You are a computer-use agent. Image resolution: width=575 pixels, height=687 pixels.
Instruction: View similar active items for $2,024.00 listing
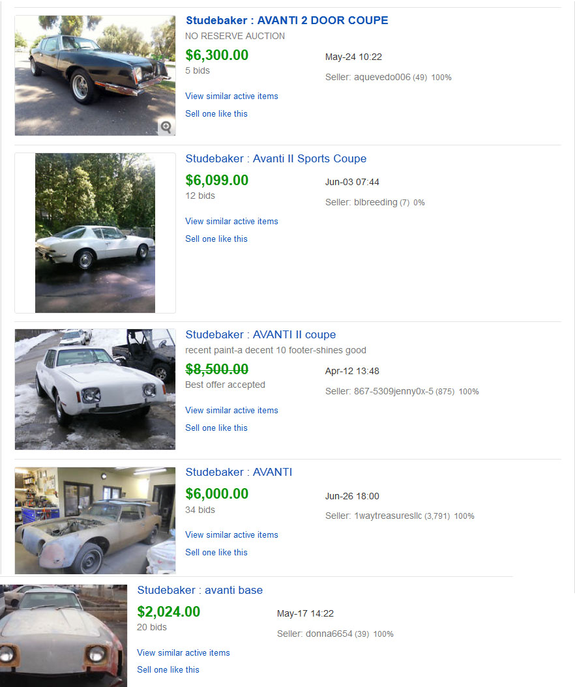click(183, 652)
